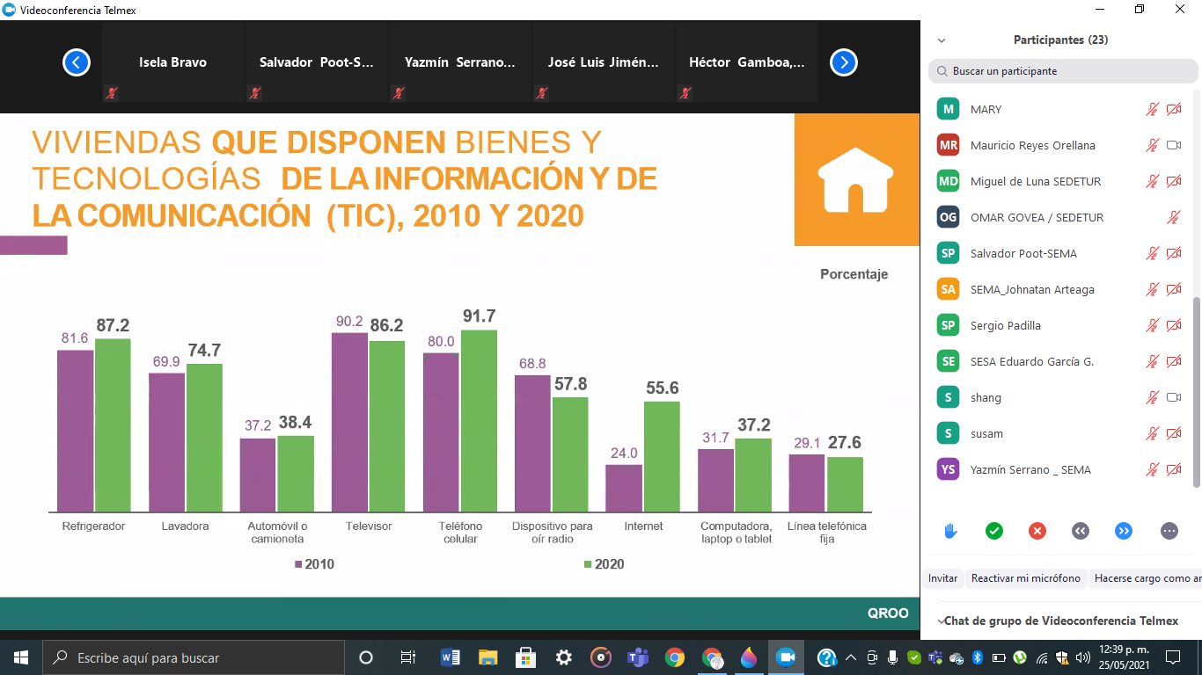Open the notification center icon
This screenshot has width=1202, height=675.
click(x=1173, y=657)
